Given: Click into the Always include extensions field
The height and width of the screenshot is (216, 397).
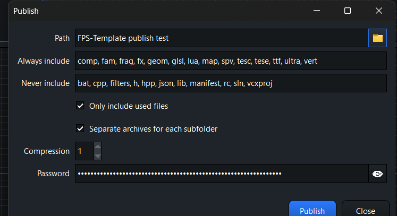Looking at the screenshot, I should pyautogui.click(x=230, y=61).
